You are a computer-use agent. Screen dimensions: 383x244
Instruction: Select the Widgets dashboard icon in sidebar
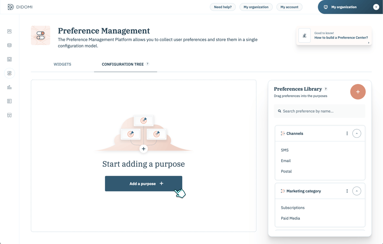pyautogui.click(x=9, y=31)
